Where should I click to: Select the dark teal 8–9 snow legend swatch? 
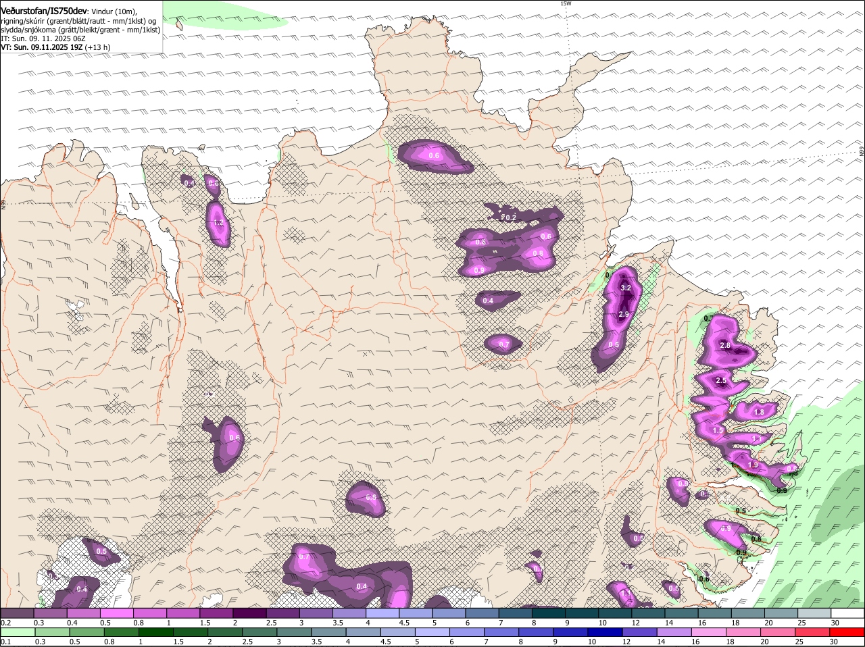[548, 613]
